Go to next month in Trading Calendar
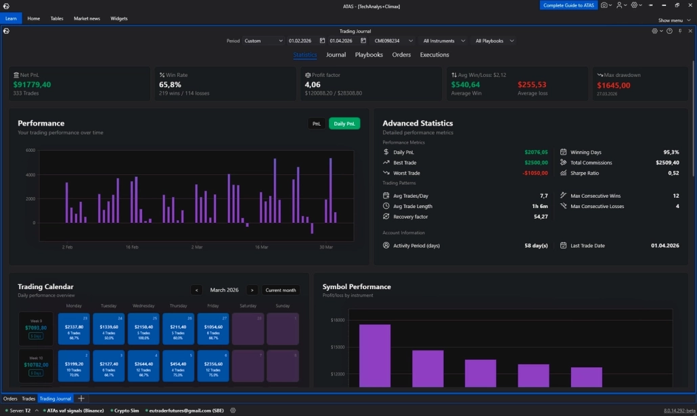Screen dimensions: 697x416 252,290
